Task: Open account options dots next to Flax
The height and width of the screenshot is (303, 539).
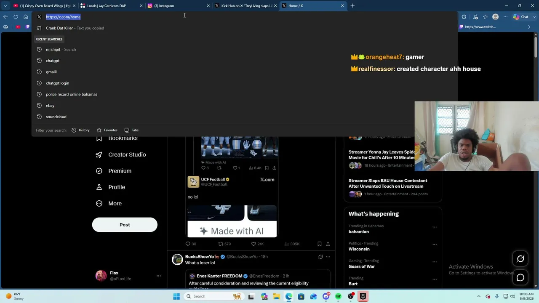Action: point(159,276)
